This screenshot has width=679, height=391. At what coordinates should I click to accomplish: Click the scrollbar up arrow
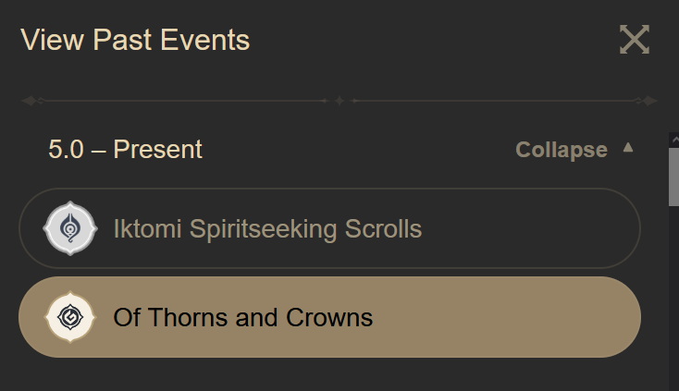coord(673,141)
